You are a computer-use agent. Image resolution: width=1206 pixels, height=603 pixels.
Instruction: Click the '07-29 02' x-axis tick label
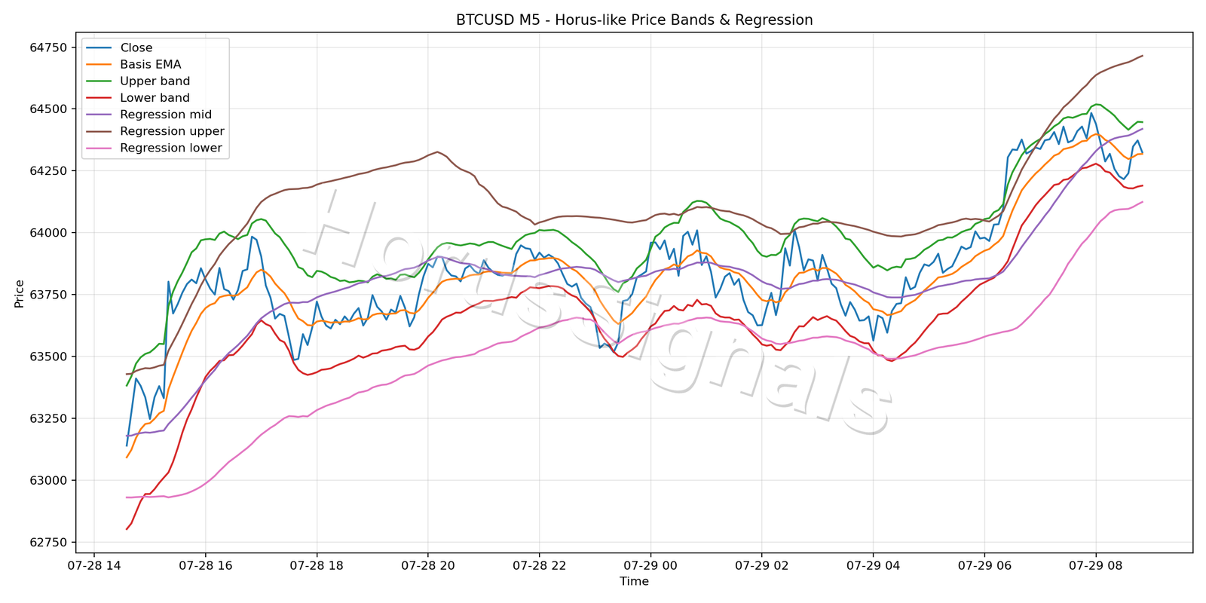761,565
